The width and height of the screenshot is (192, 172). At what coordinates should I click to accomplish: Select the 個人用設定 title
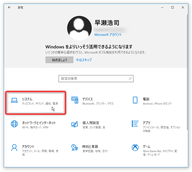coord(91,123)
